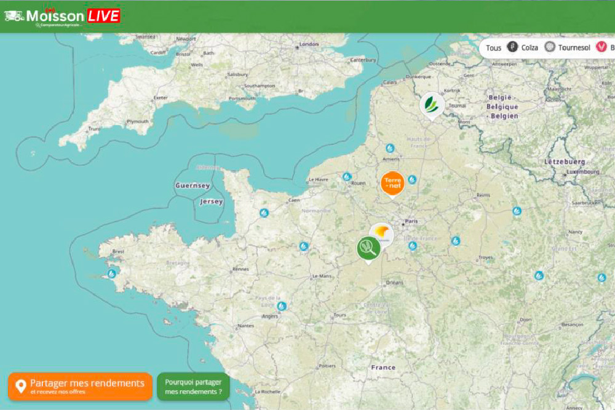Click the yield marker beside Île-de-France label

coord(413,246)
